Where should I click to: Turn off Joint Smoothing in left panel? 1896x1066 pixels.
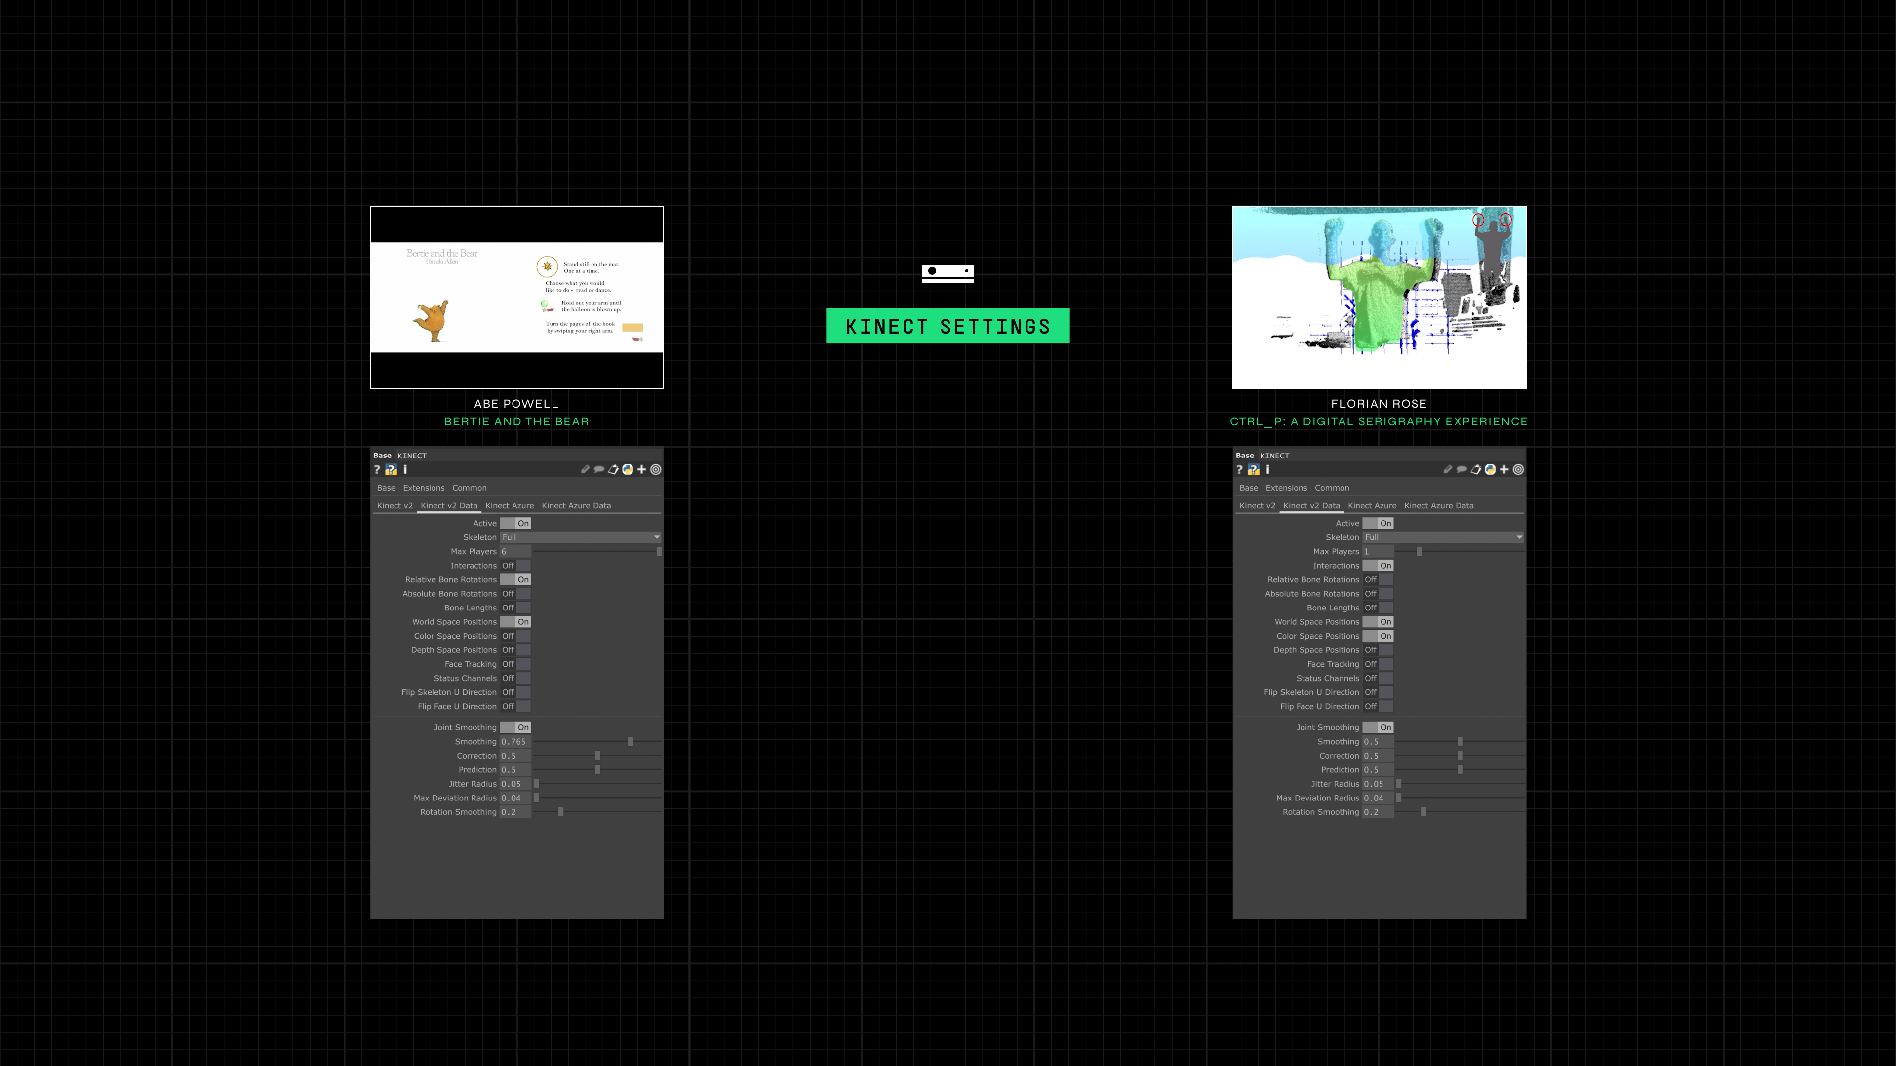click(515, 727)
